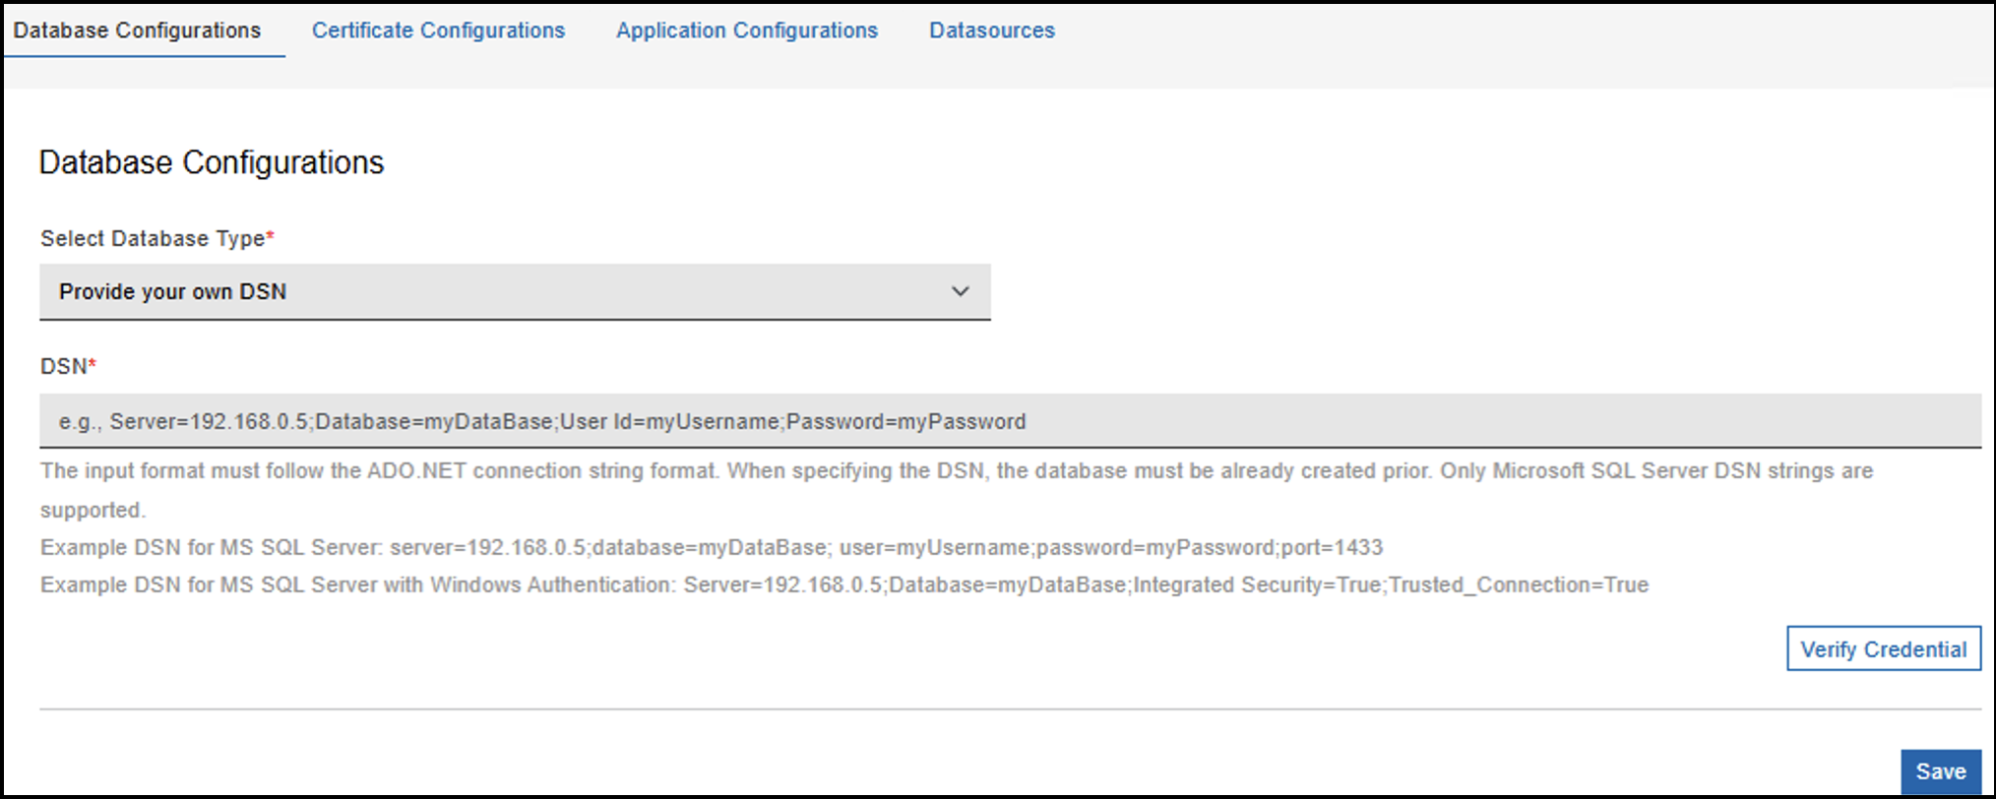Click the ADO.NET connection string help text
1996x799 pixels.
(x=955, y=470)
